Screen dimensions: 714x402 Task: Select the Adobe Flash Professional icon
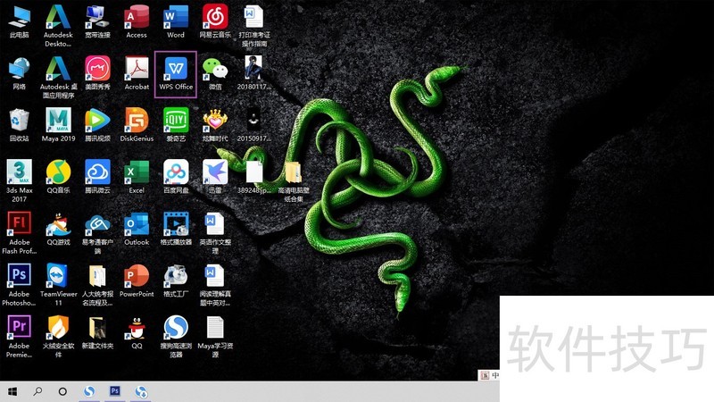pyautogui.click(x=19, y=232)
